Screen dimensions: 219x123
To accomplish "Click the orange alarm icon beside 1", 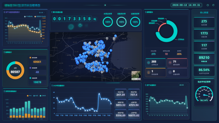I will [x=148, y=72].
